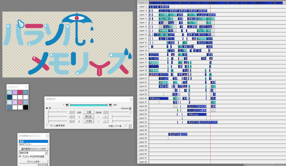Image resolution: width=286 pixels, height=166 pixels.
Task: Select セピアノイズ@FIGURE object on Layer 28
Action: click(x=197, y=107)
